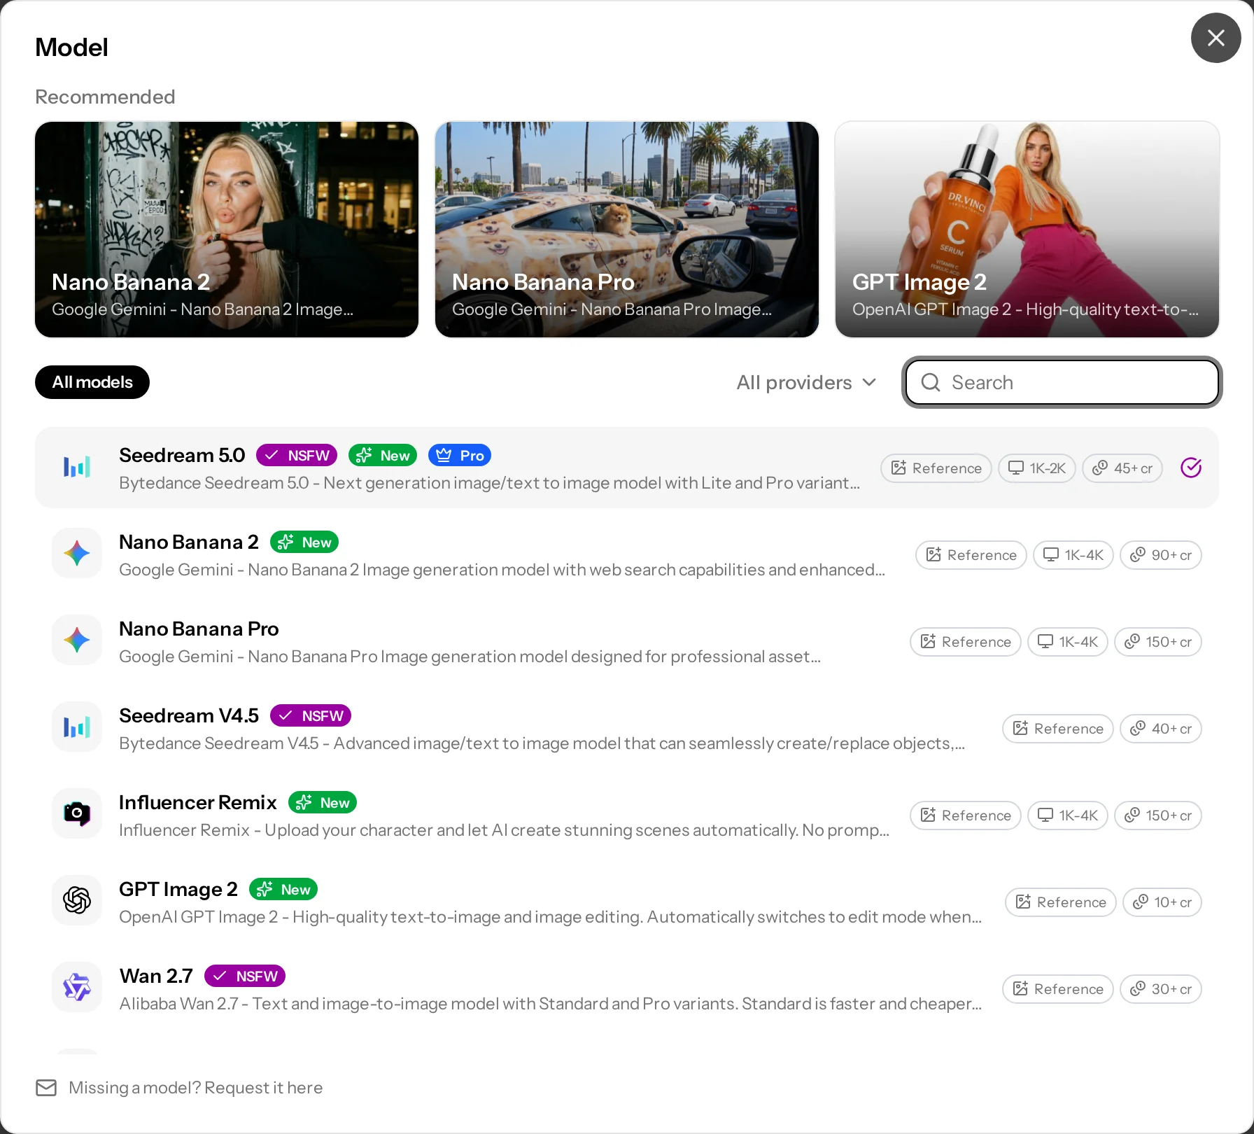This screenshot has width=1254, height=1134.
Task: Click the NSFW badge on Seedream 5.0
Action: 297,456
